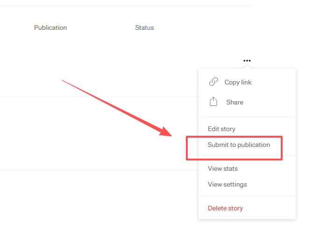312x251 pixels.
Task: Click the small caret atop the popup menu
Action: tap(247, 68)
